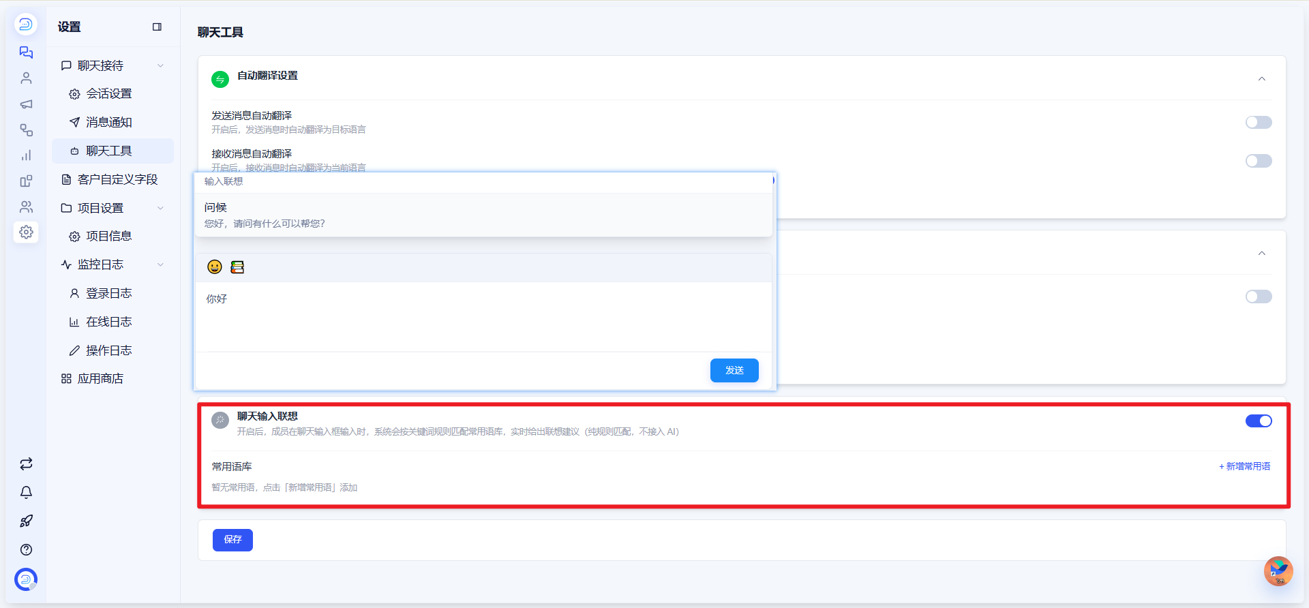Open the apps plugin icon in left rail
Image resolution: width=1309 pixels, height=608 pixels.
pyautogui.click(x=26, y=181)
